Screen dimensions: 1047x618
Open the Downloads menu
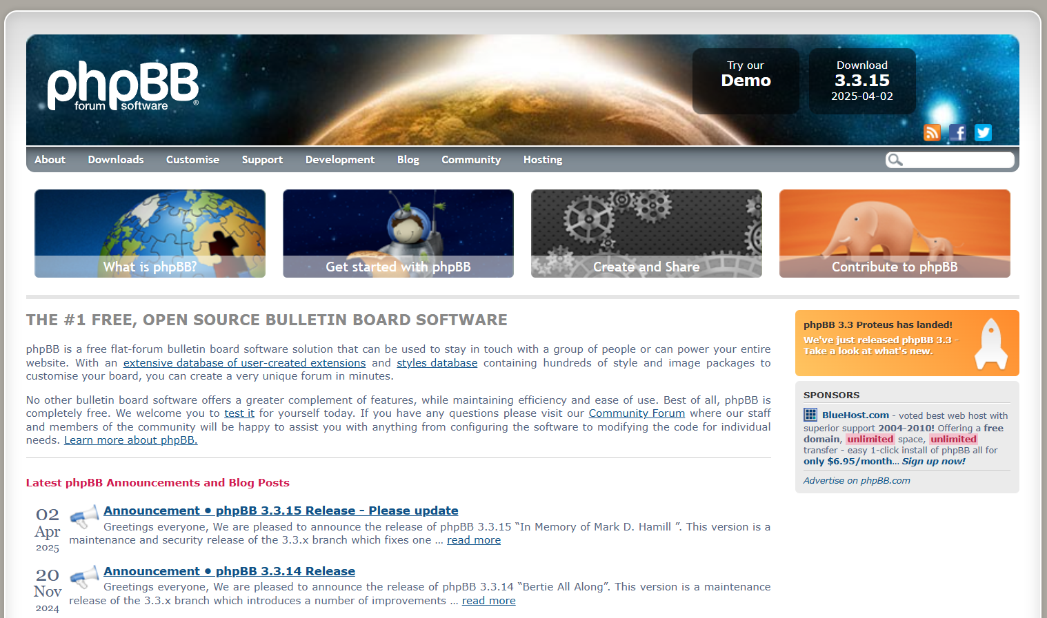116,159
